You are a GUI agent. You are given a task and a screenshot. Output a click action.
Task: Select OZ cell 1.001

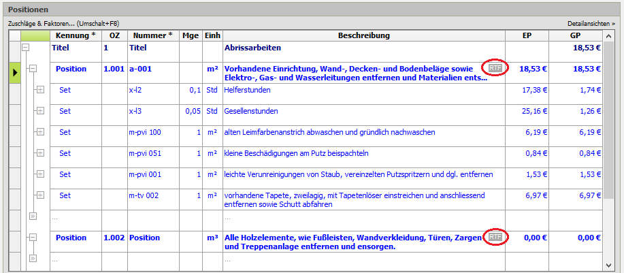[114, 73]
